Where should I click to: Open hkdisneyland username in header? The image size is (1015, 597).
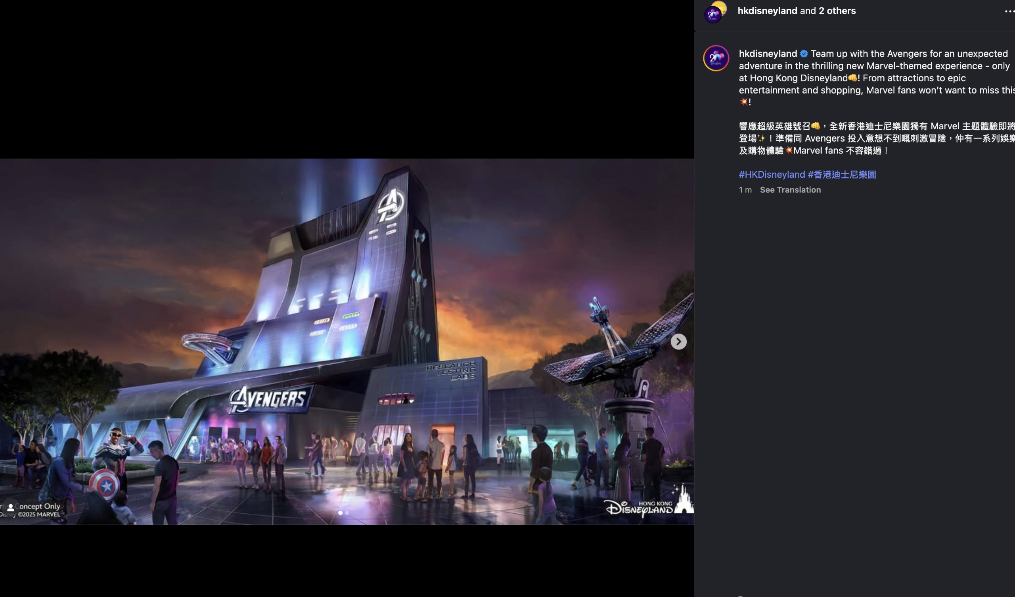click(767, 11)
